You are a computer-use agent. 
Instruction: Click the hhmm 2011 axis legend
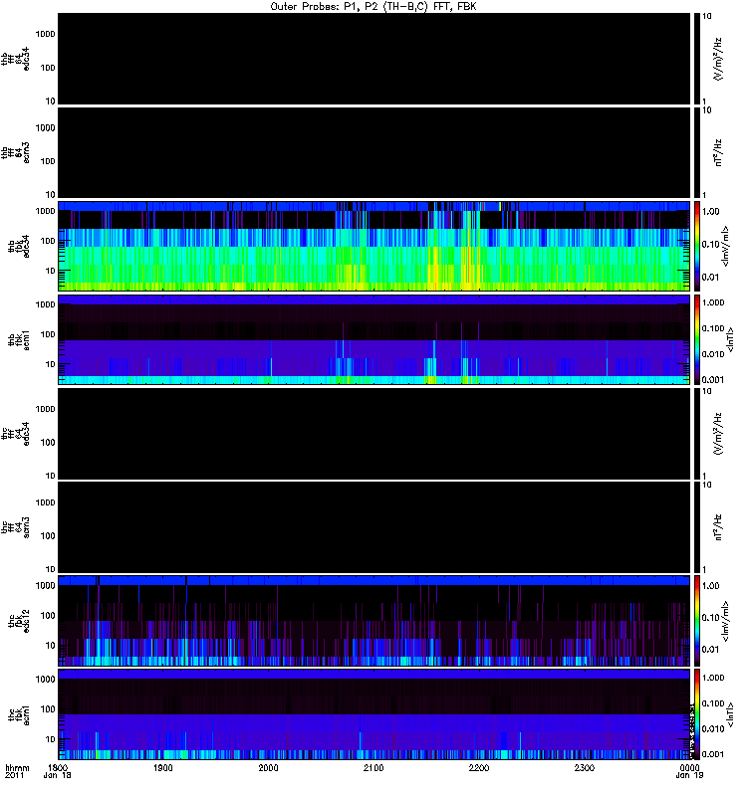(x=17, y=771)
